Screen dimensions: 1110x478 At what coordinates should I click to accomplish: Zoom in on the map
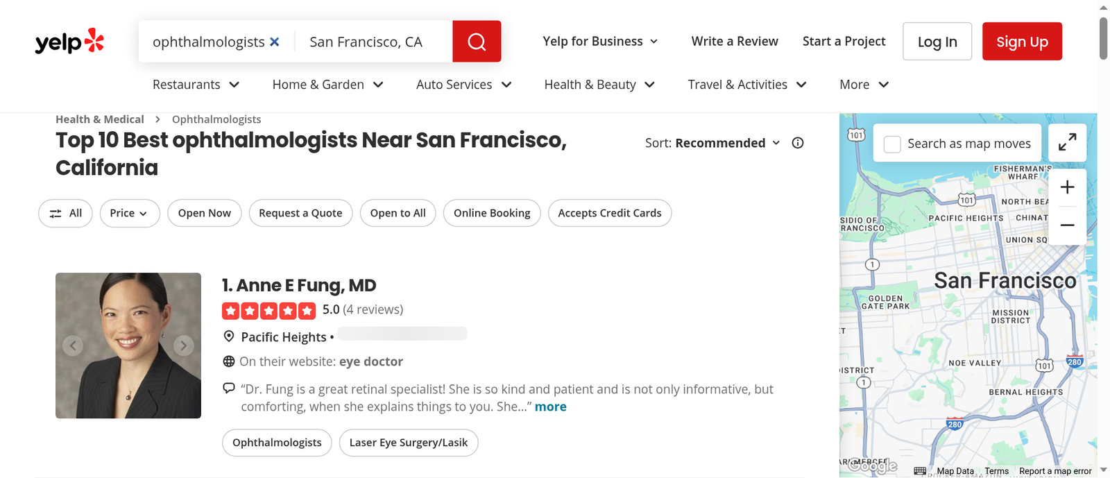[1067, 187]
